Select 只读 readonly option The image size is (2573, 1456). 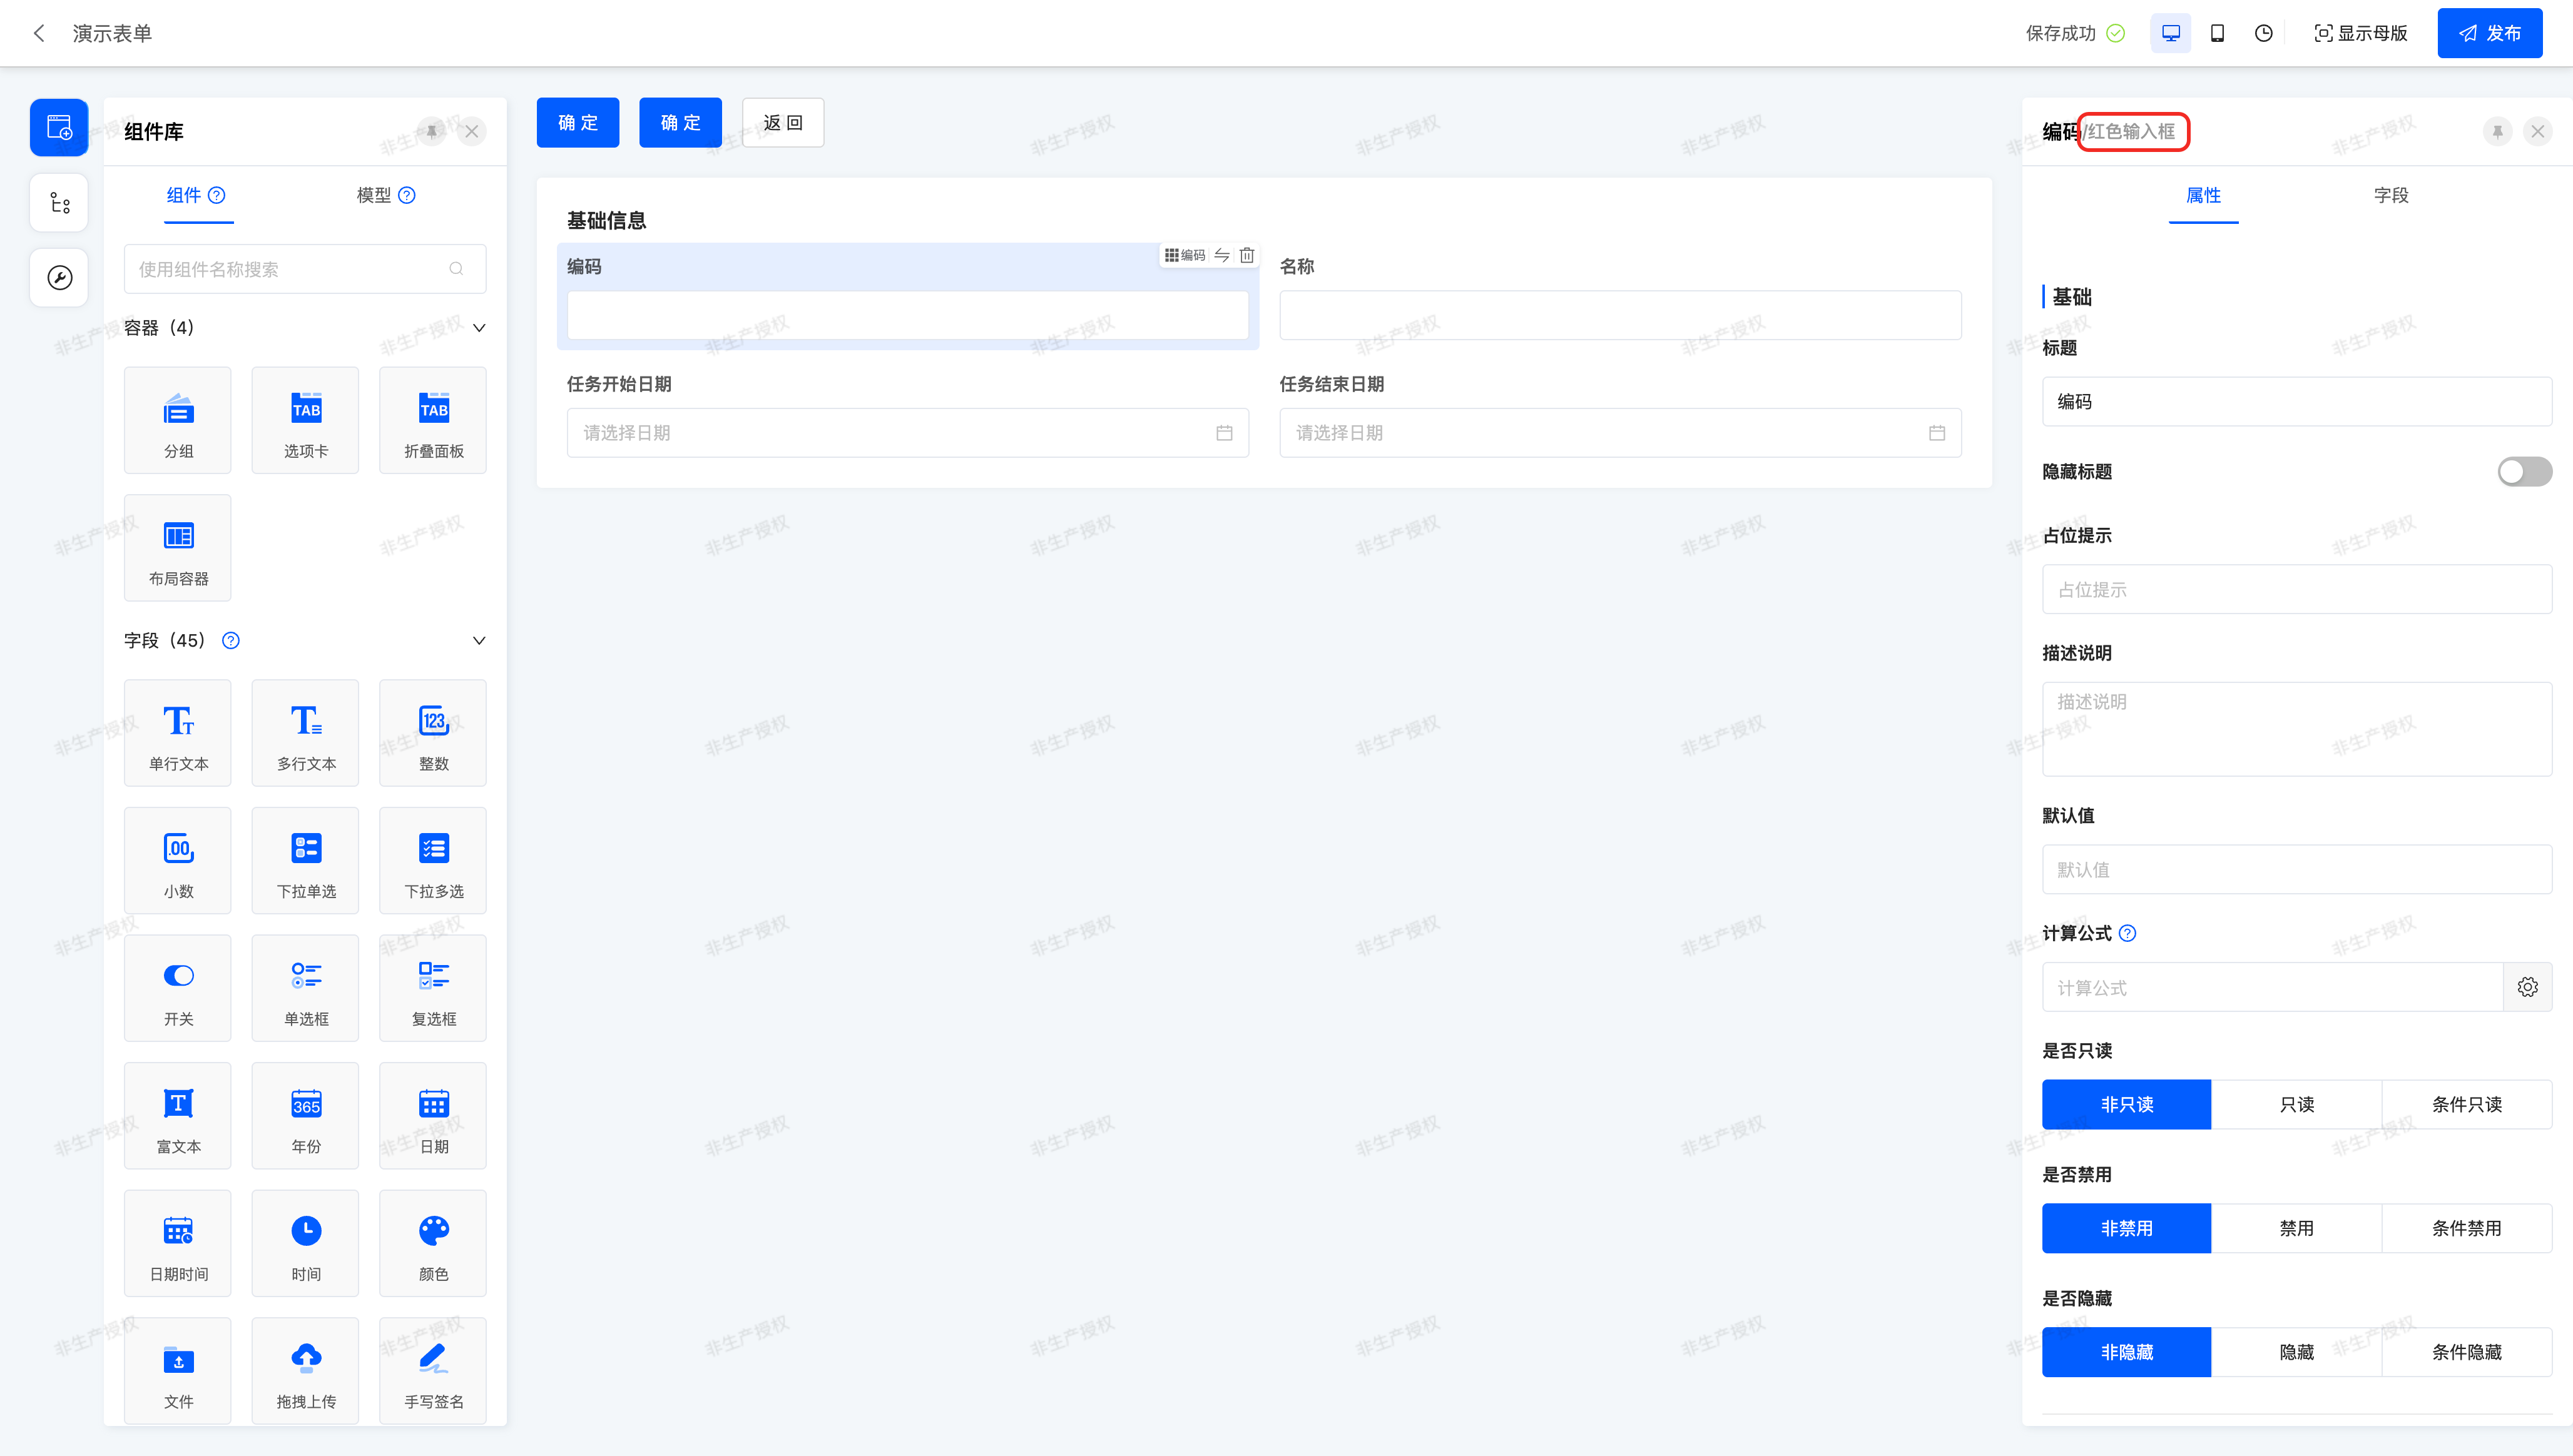coord(2296,1104)
